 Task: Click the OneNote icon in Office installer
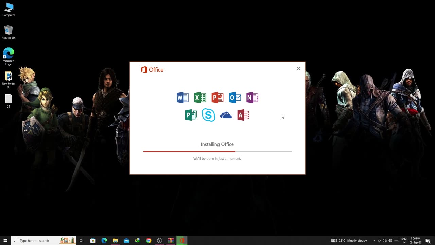click(x=252, y=98)
